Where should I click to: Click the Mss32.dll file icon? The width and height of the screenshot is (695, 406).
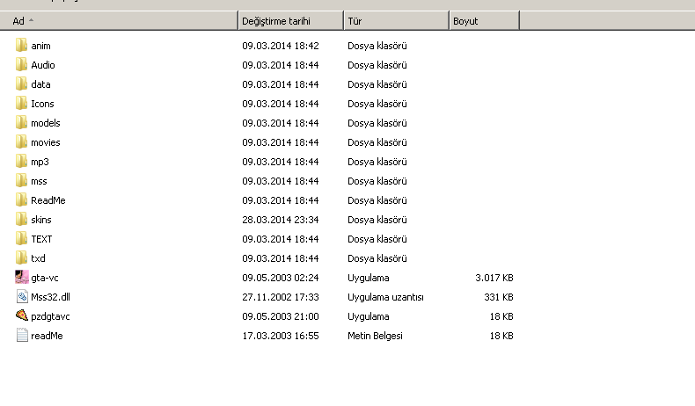pyautogui.click(x=22, y=297)
